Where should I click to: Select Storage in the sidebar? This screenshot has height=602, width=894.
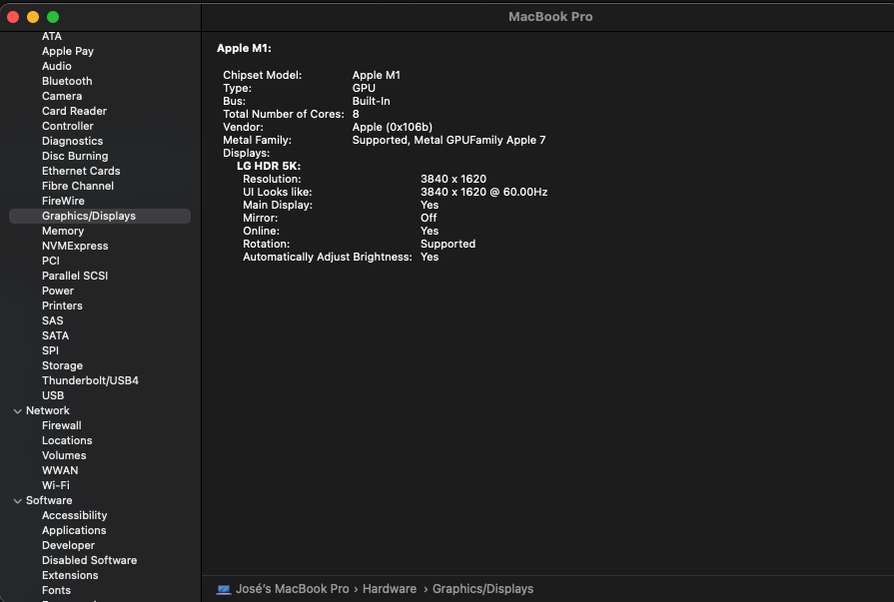(x=62, y=365)
